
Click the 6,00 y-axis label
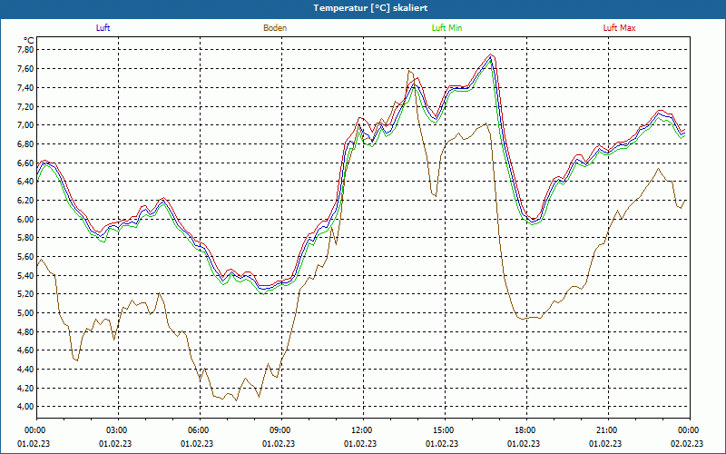[25, 219]
